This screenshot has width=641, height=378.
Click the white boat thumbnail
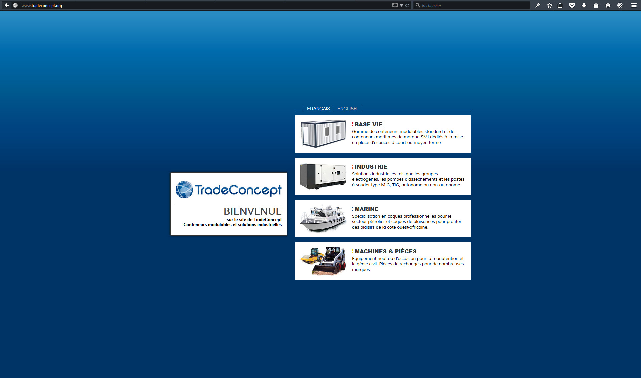(x=323, y=219)
